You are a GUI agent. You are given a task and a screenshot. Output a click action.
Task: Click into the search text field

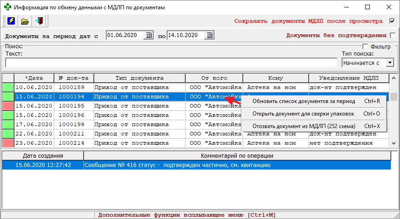(171, 63)
